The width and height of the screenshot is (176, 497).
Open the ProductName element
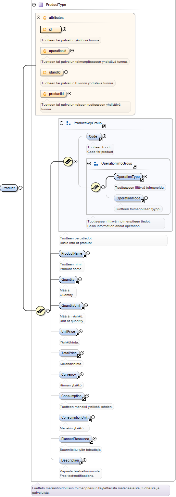tap(72, 254)
